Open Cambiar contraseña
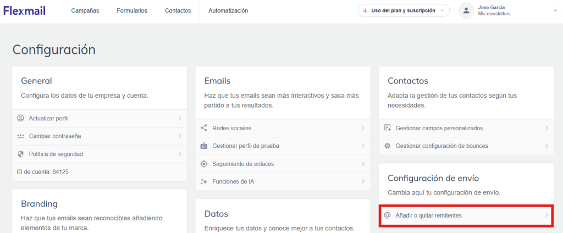 point(100,136)
